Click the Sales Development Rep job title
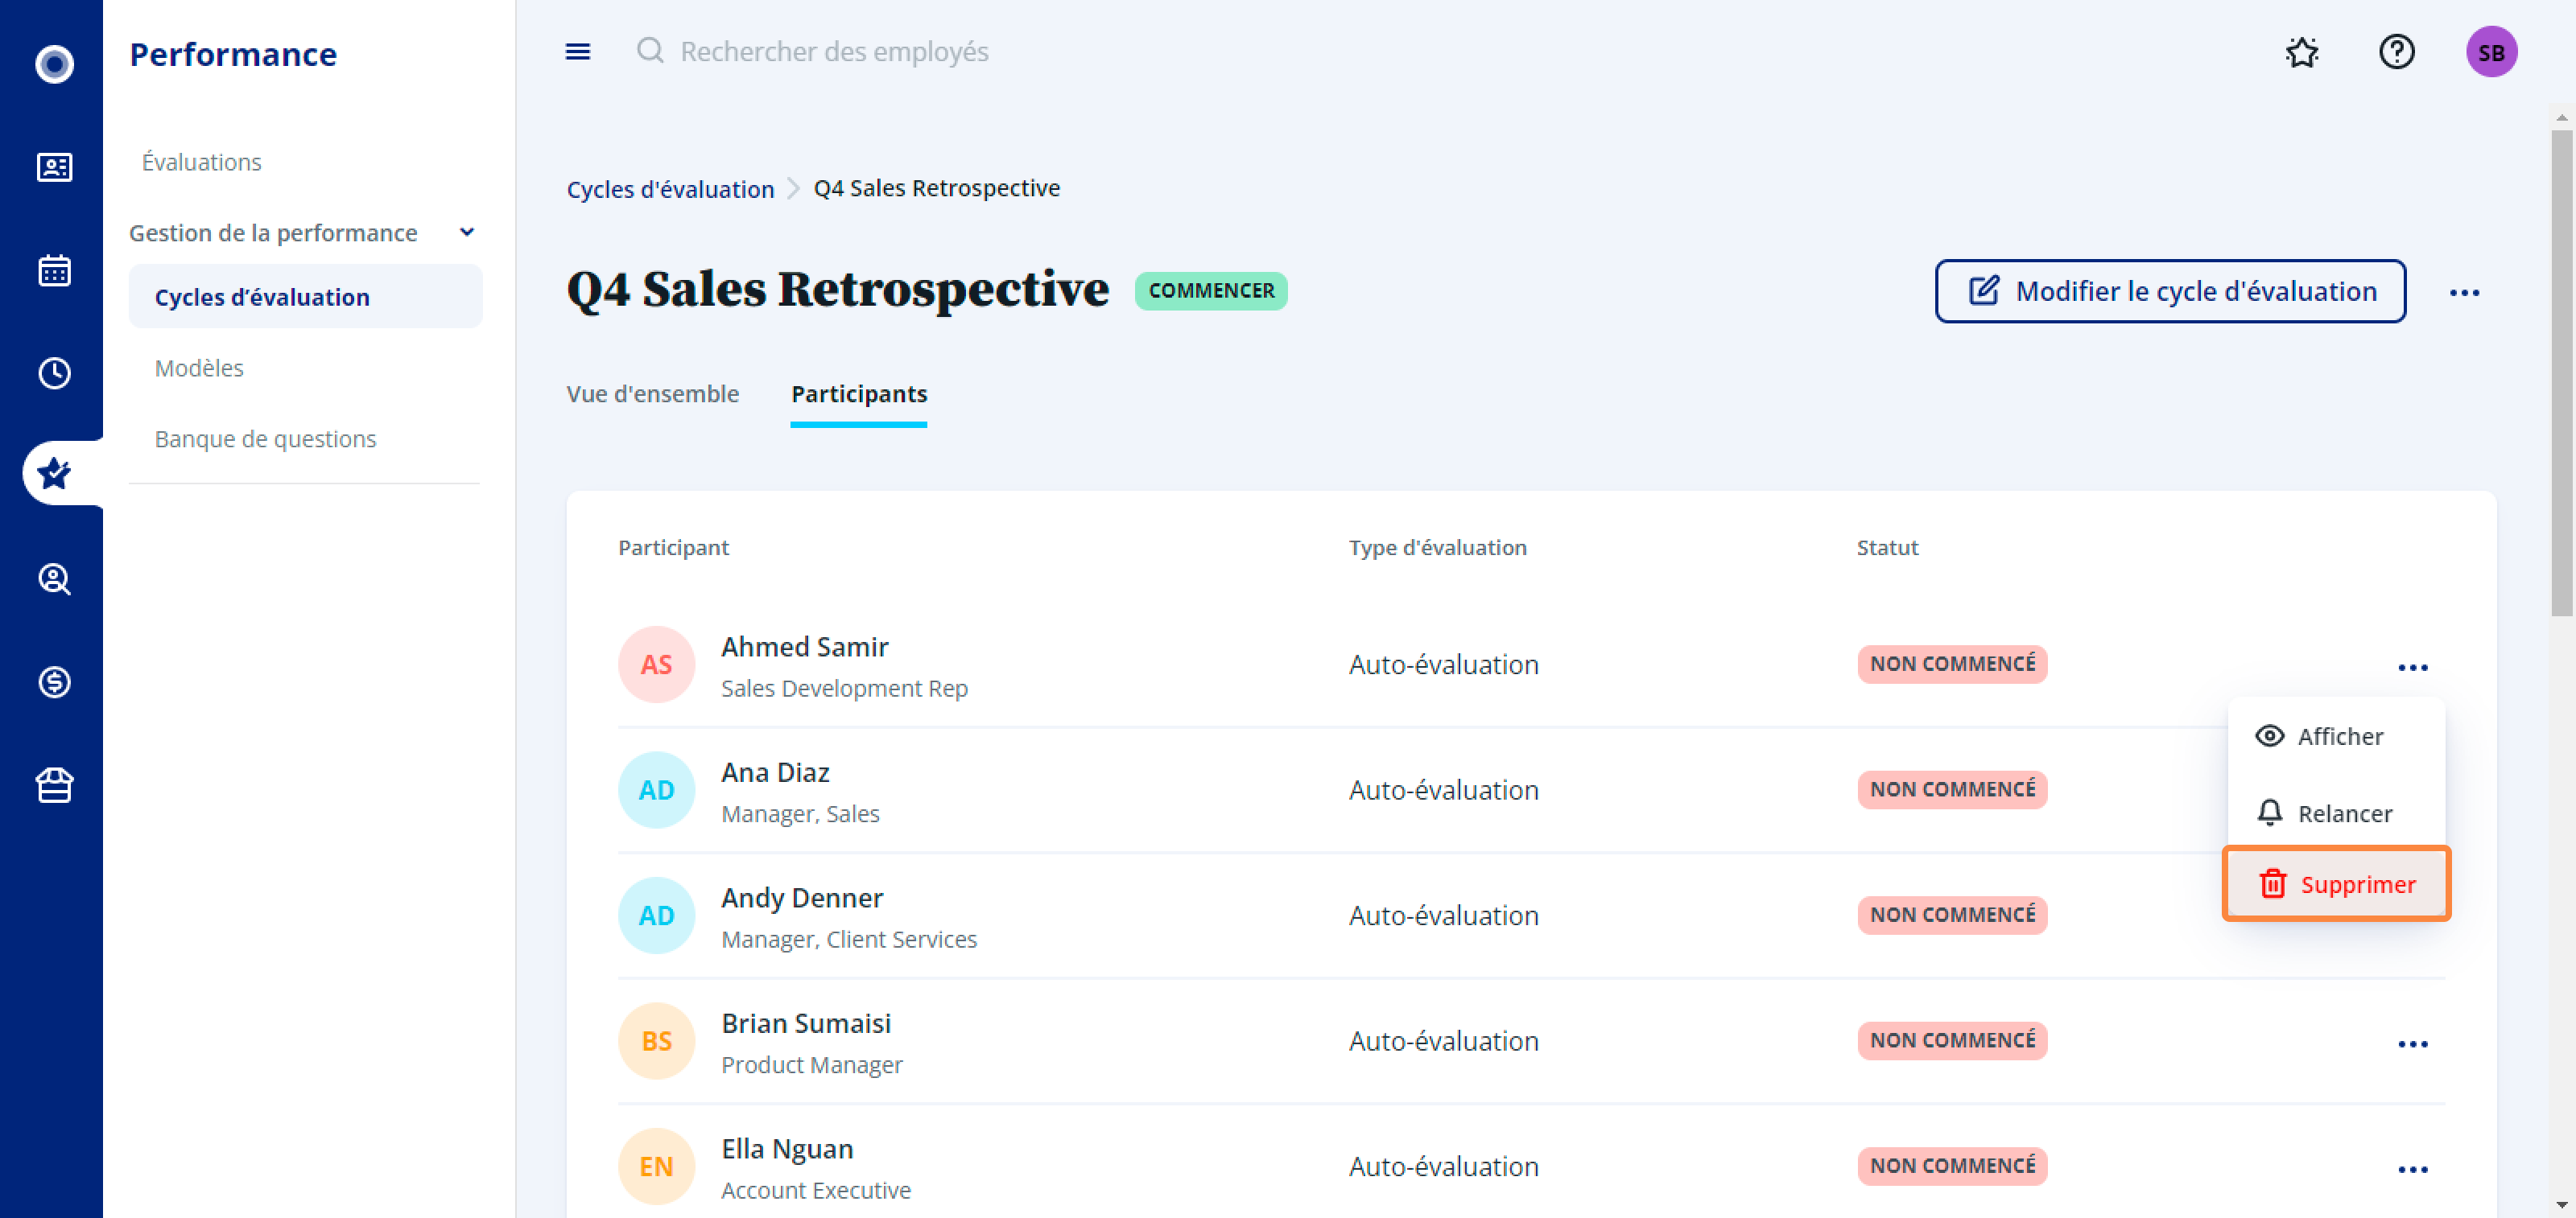 pos(844,689)
